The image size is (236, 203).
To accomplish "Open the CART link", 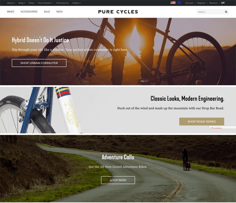I will pyautogui.click(x=223, y=3).
